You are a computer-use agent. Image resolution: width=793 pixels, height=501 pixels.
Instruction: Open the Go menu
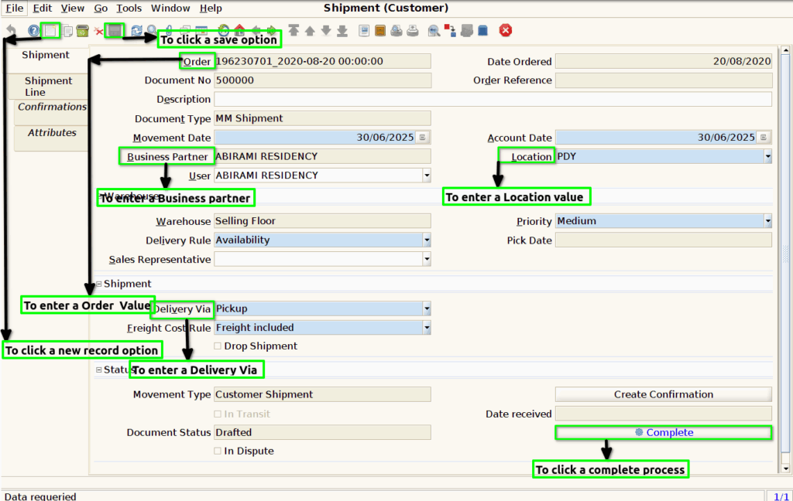pos(101,8)
